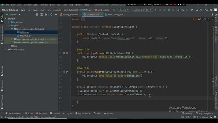Click warning count indicator in editor

tap(200, 19)
